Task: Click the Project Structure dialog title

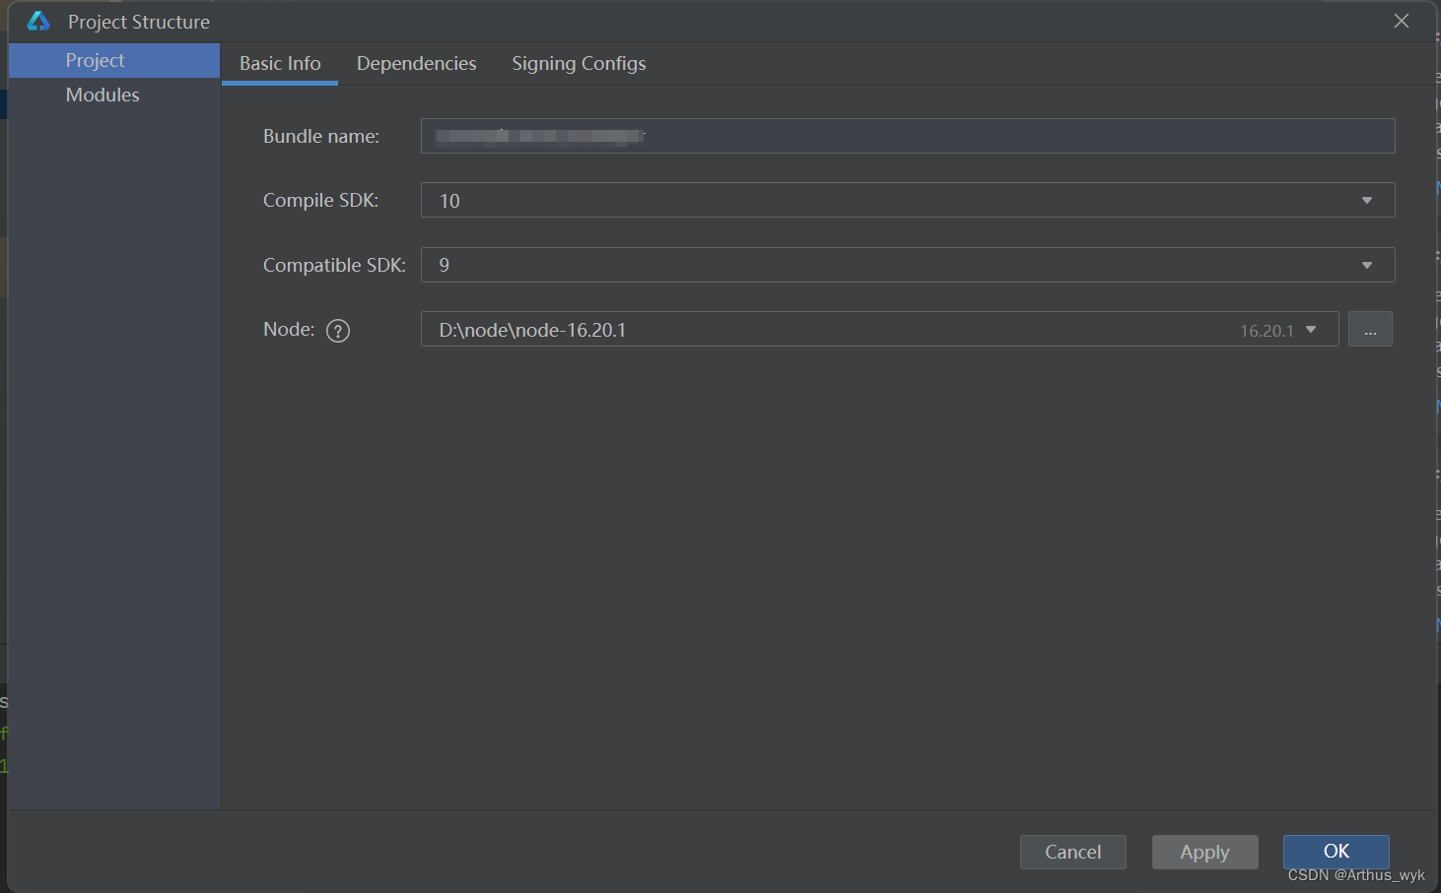Action: click(137, 21)
